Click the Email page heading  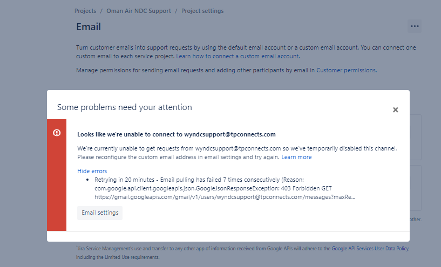point(89,27)
